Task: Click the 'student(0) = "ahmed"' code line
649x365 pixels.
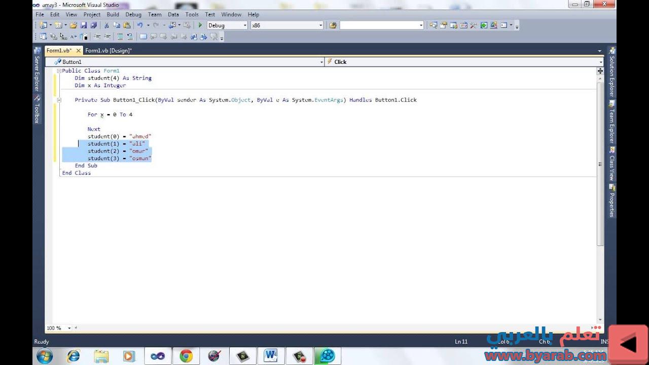Action: click(x=119, y=136)
